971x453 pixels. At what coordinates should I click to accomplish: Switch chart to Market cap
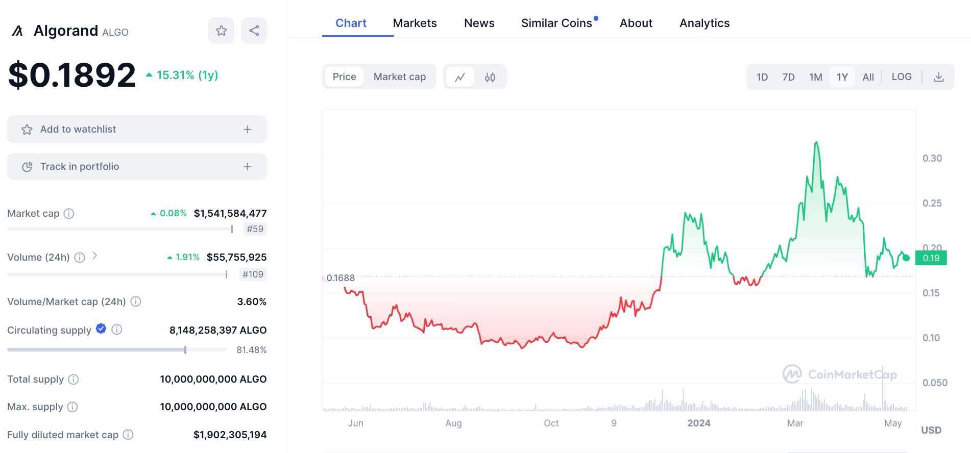tap(399, 77)
